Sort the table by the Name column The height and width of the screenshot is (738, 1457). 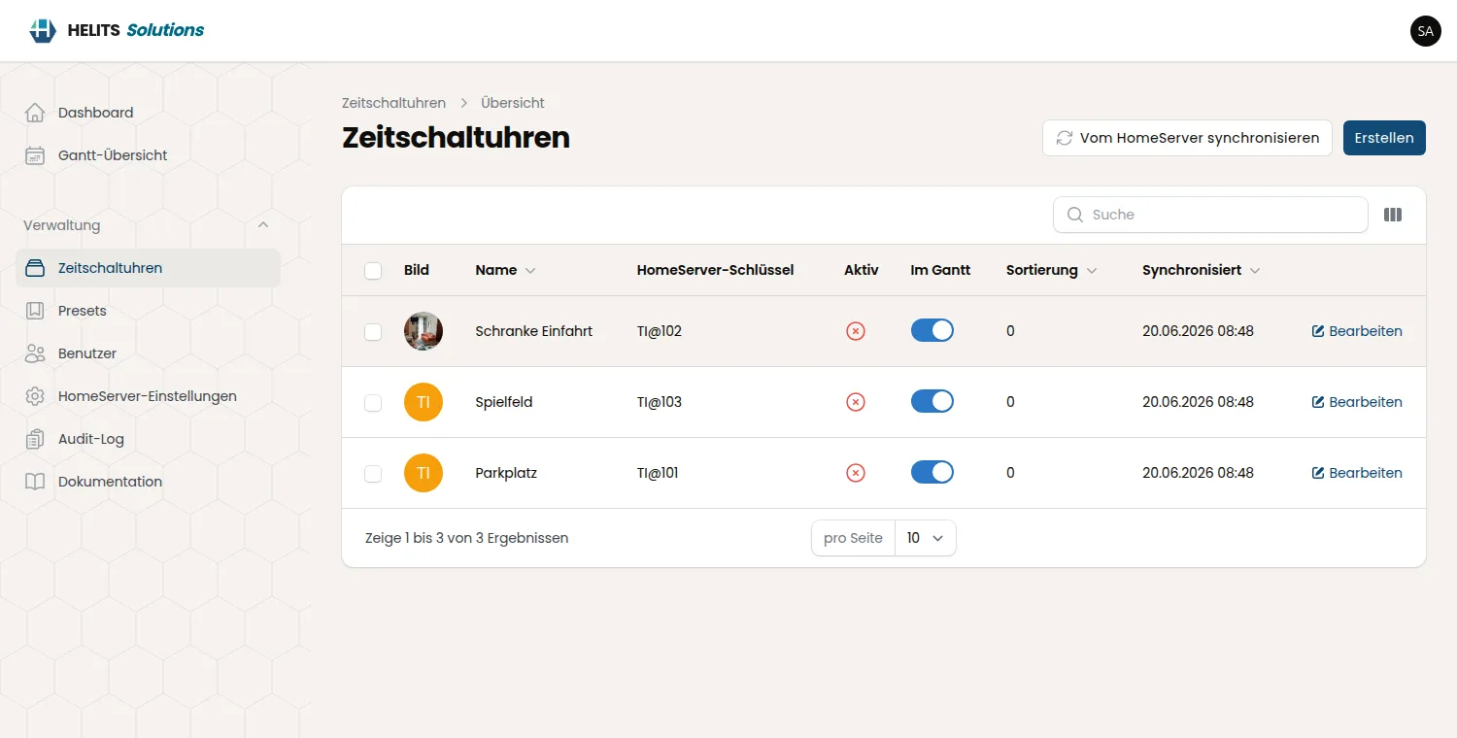pos(505,270)
